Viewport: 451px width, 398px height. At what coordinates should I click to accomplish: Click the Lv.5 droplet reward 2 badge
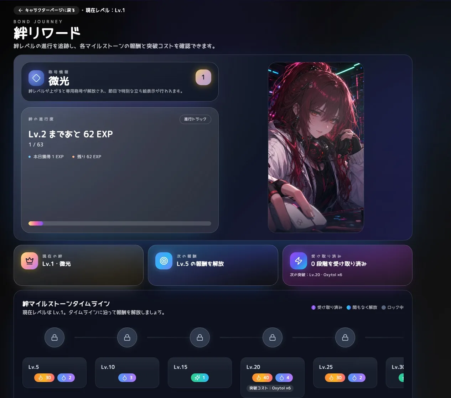(66, 378)
